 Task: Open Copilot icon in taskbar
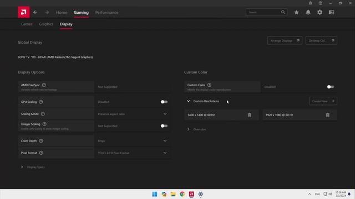pyautogui.click(x=164, y=194)
